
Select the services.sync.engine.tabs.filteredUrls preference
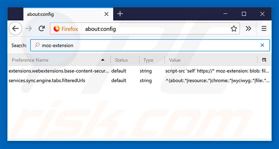[47, 81]
